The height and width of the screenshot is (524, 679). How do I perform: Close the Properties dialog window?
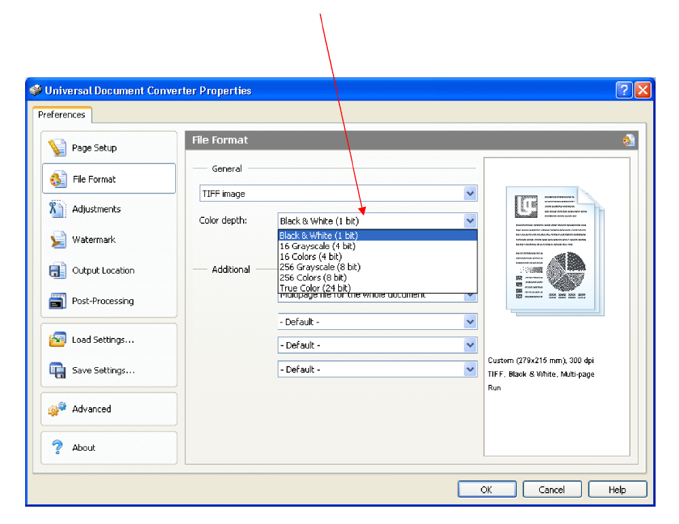643,90
